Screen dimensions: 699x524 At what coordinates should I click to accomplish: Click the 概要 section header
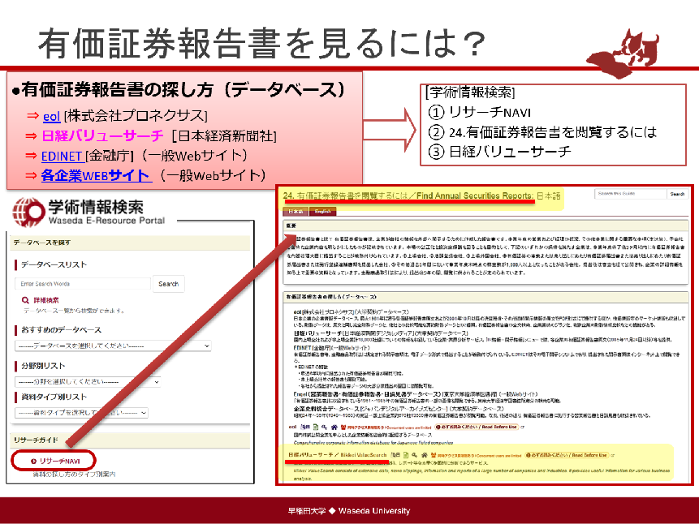click(486, 226)
